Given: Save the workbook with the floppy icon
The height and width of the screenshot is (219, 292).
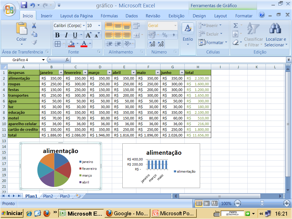Looking at the screenshot, I should pos(24,5).
